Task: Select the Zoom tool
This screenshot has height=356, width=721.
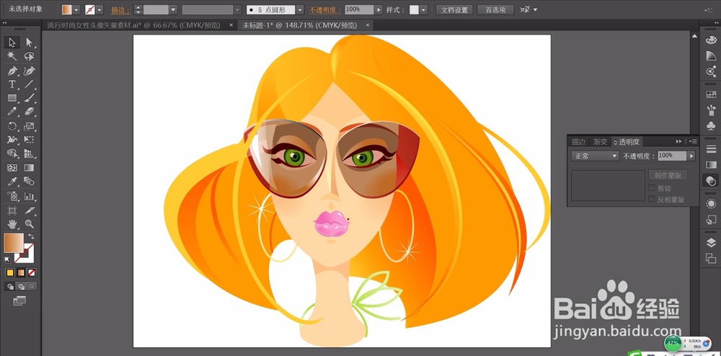Action: [30, 224]
